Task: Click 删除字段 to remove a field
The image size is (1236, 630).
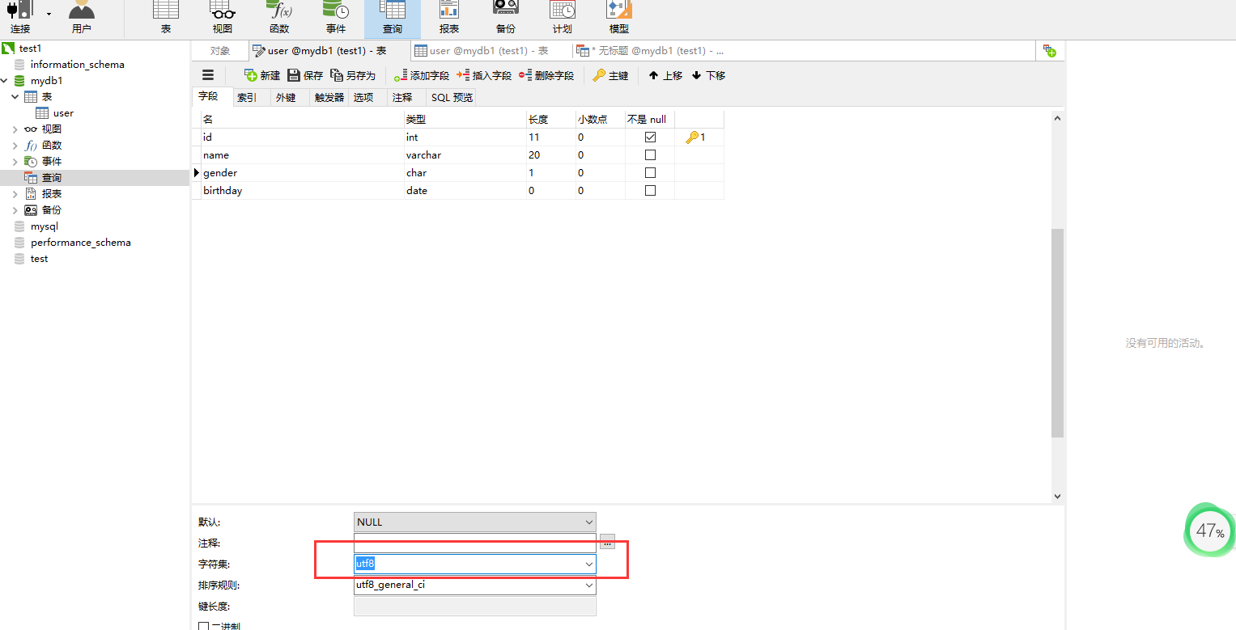Action: (x=546, y=74)
